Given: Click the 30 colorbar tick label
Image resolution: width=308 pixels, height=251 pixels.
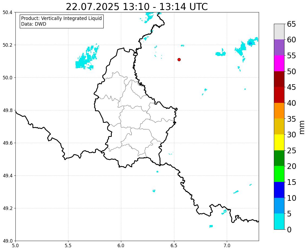Looking at the screenshot, I should point(291,135).
